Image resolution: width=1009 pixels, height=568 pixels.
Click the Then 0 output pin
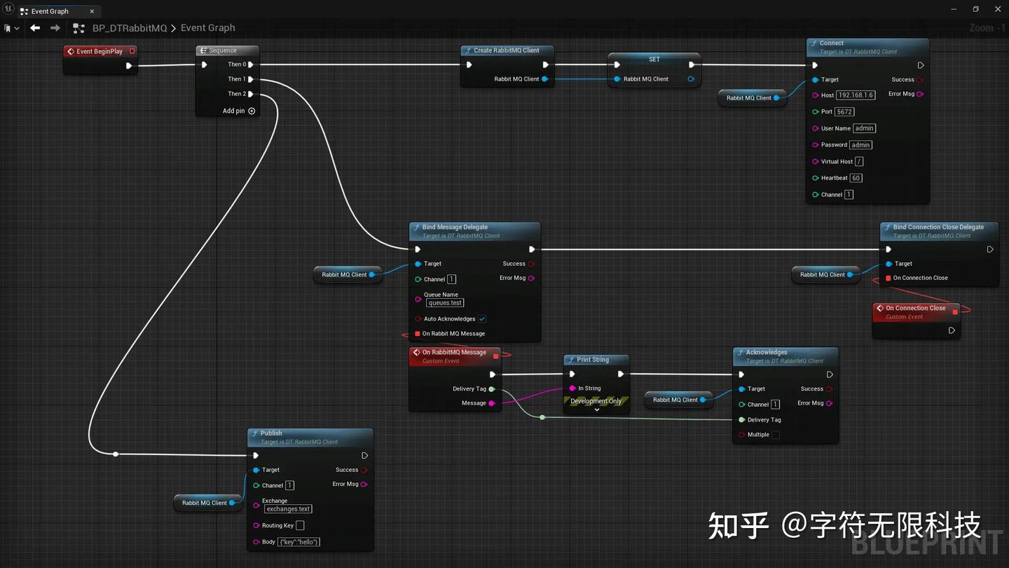[250, 65]
